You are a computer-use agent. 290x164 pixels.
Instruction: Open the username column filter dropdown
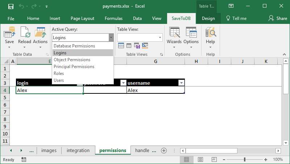click(181, 83)
